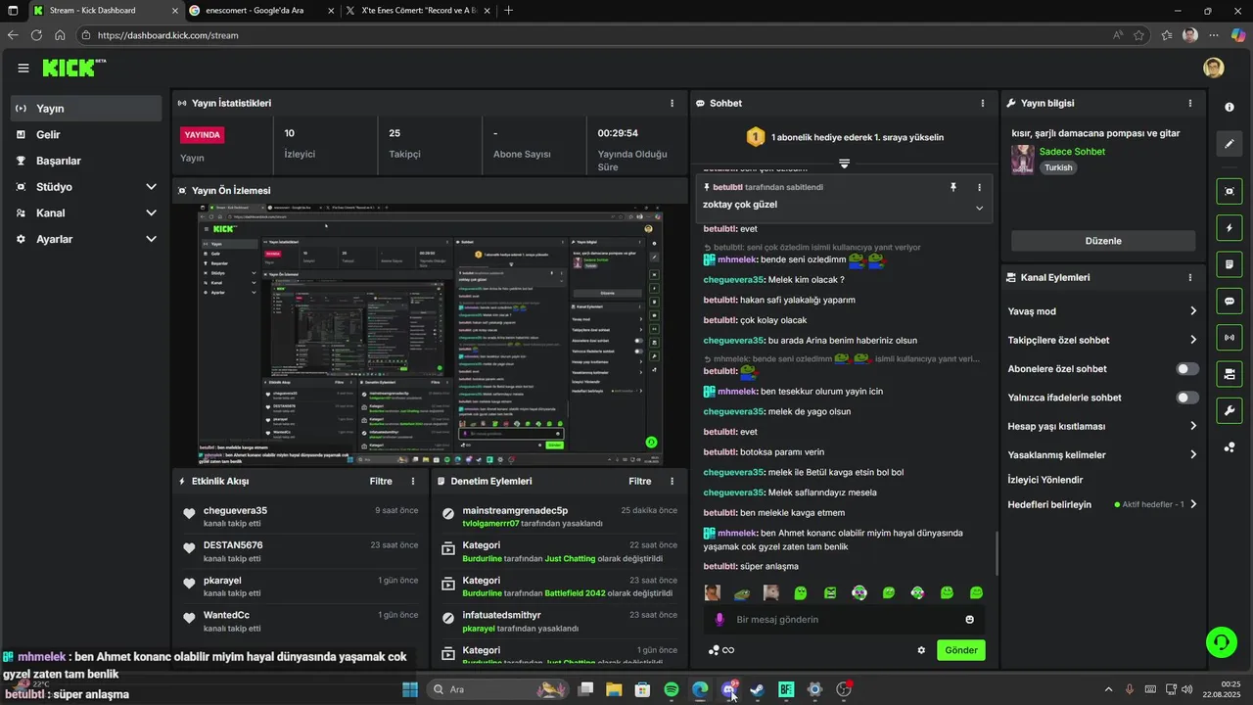Click cheguevera35 in activity feed
Viewport: 1253px width, 705px height.
coord(235,510)
